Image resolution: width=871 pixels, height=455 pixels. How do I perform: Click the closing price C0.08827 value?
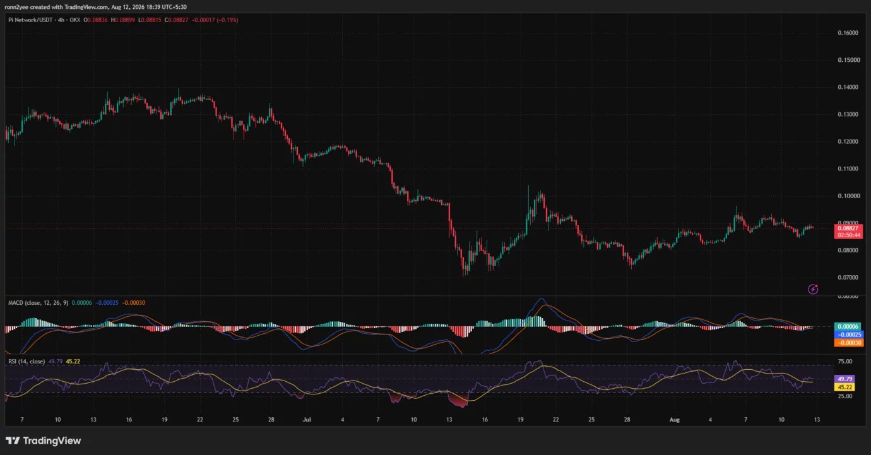[x=176, y=20]
